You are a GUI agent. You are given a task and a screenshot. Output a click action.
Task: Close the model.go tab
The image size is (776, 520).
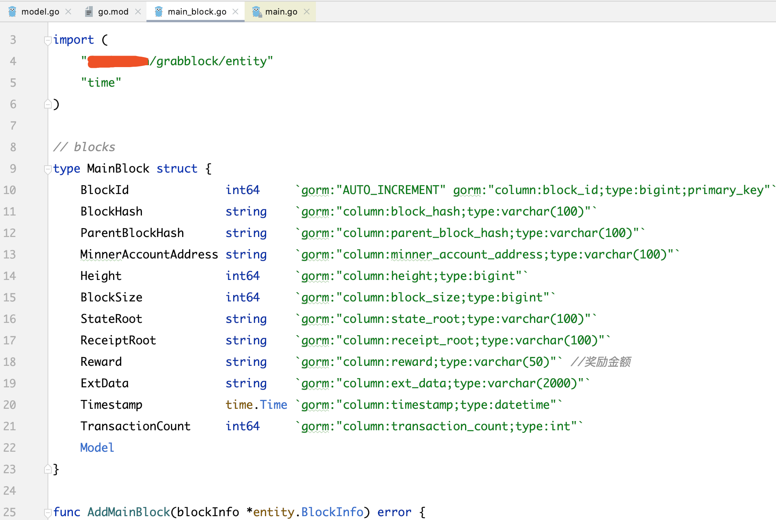(x=68, y=12)
